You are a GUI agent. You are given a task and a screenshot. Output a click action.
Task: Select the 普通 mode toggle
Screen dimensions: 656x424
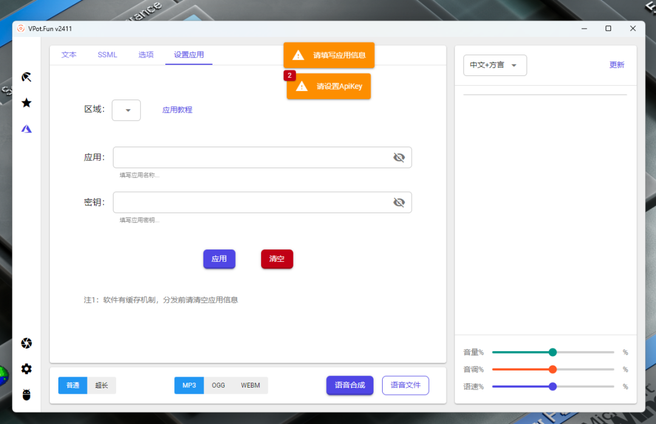tap(73, 386)
